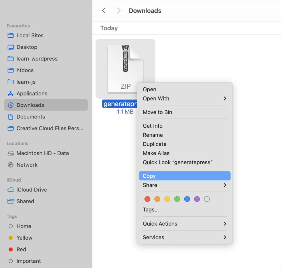Click the Desktop icon in sidebar

11,47
